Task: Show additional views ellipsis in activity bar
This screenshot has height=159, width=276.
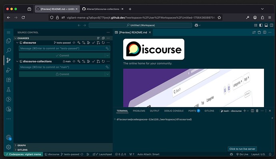Action: (x=8, y=119)
